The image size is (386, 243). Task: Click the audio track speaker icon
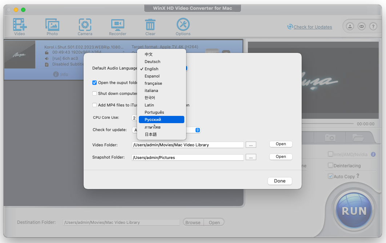[x=47, y=59]
